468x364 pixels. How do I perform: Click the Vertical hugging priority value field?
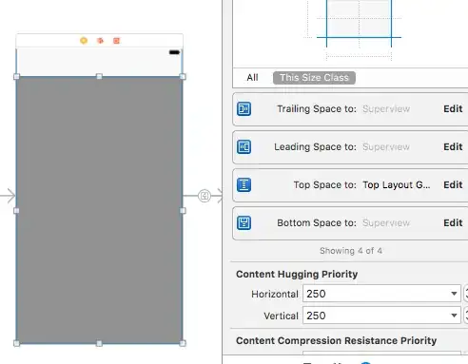[381, 316]
